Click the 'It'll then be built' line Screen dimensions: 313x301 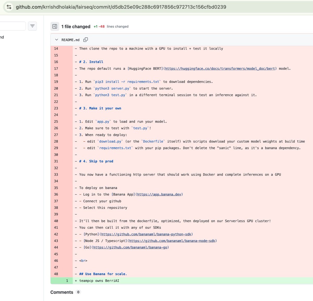175,221
